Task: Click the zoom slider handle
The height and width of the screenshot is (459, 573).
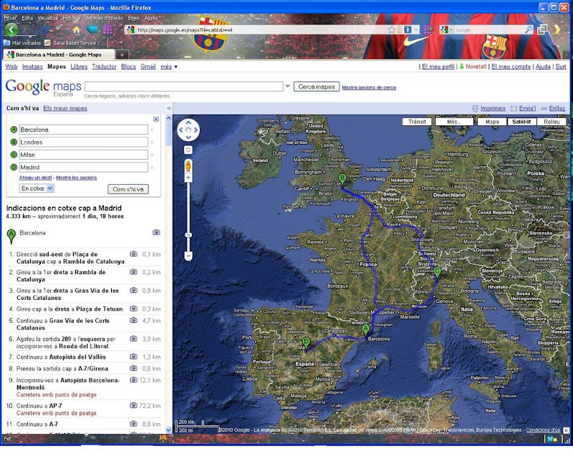Action: [188, 235]
